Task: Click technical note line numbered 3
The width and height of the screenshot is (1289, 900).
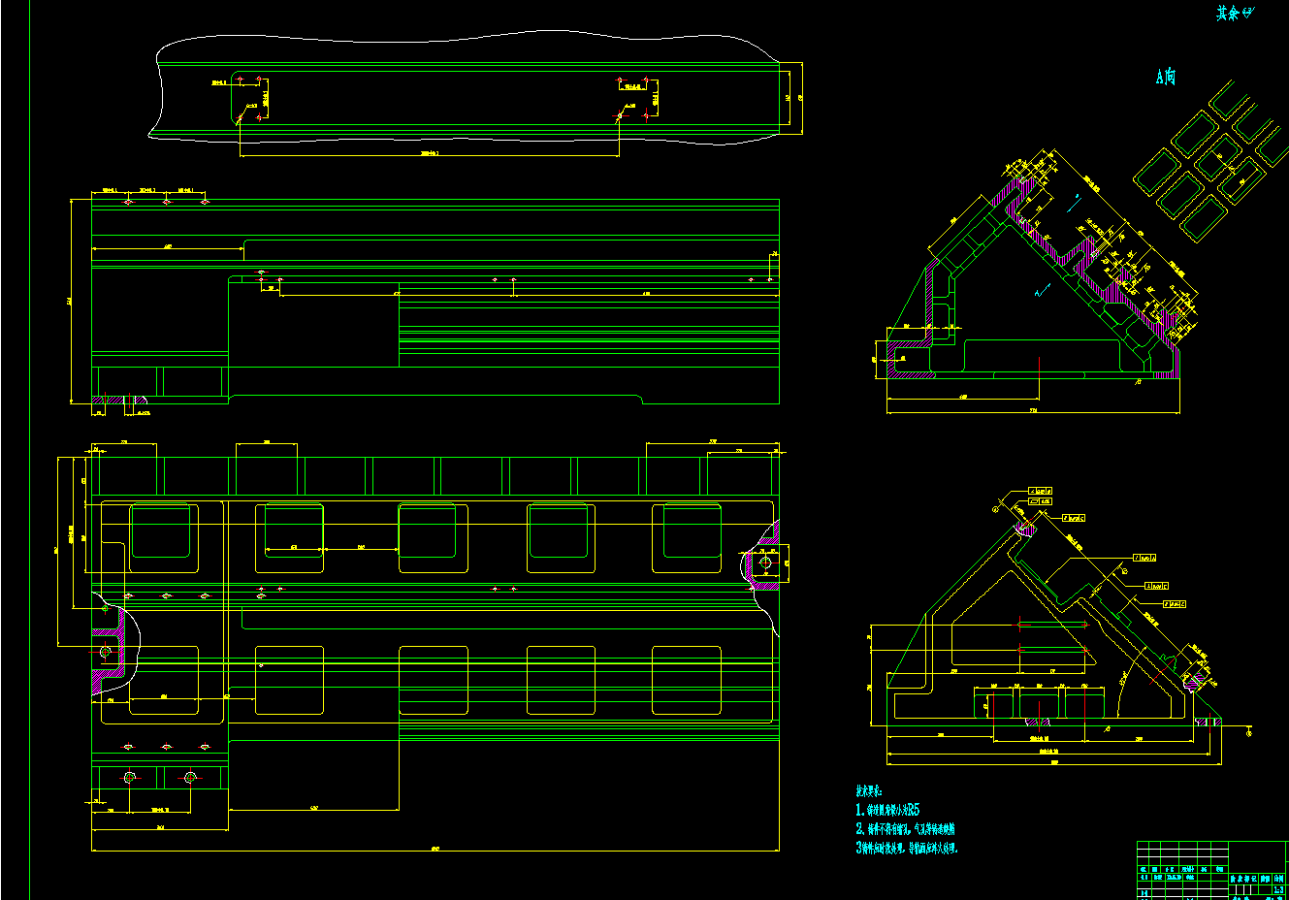Action: pos(907,848)
